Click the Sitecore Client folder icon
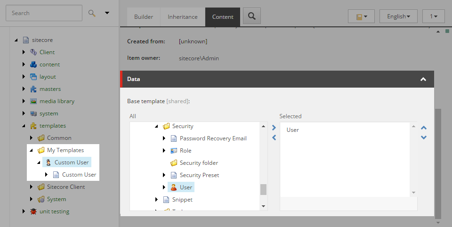 tap(41, 187)
